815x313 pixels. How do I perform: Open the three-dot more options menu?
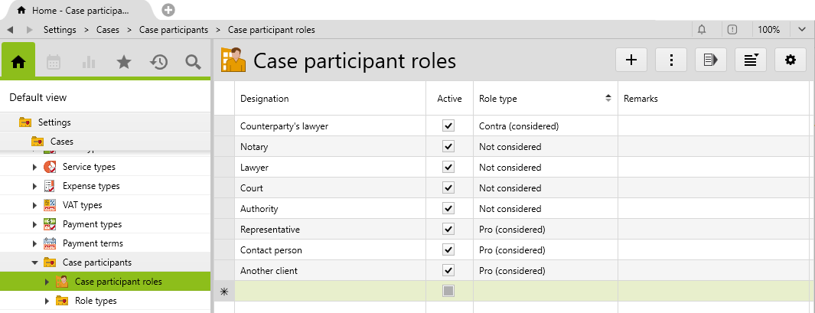(x=671, y=60)
